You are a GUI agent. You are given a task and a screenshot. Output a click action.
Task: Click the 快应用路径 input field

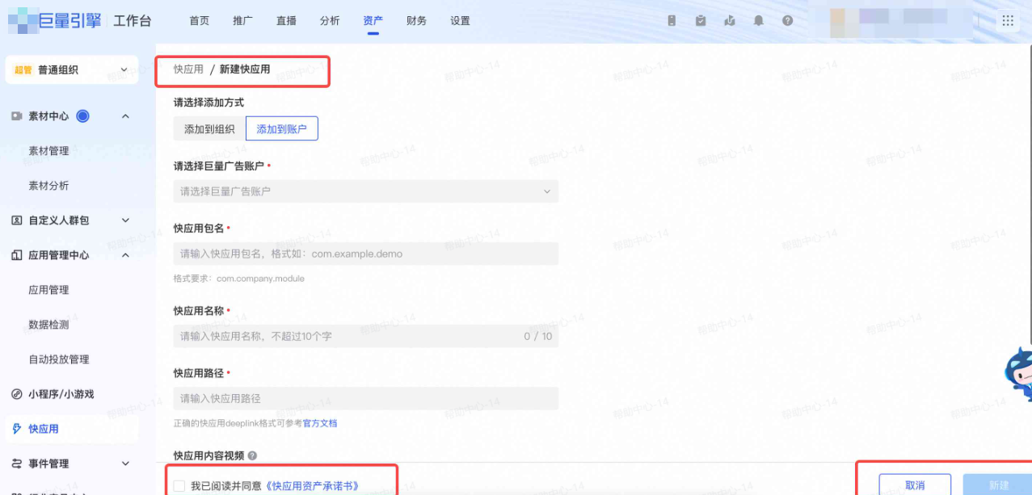(x=365, y=398)
